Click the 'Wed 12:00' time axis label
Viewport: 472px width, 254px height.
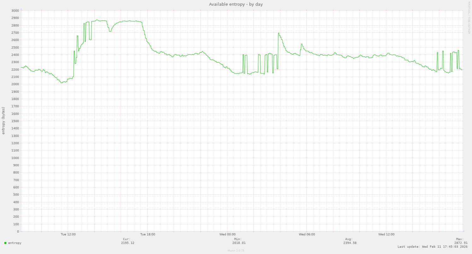[x=386, y=234]
